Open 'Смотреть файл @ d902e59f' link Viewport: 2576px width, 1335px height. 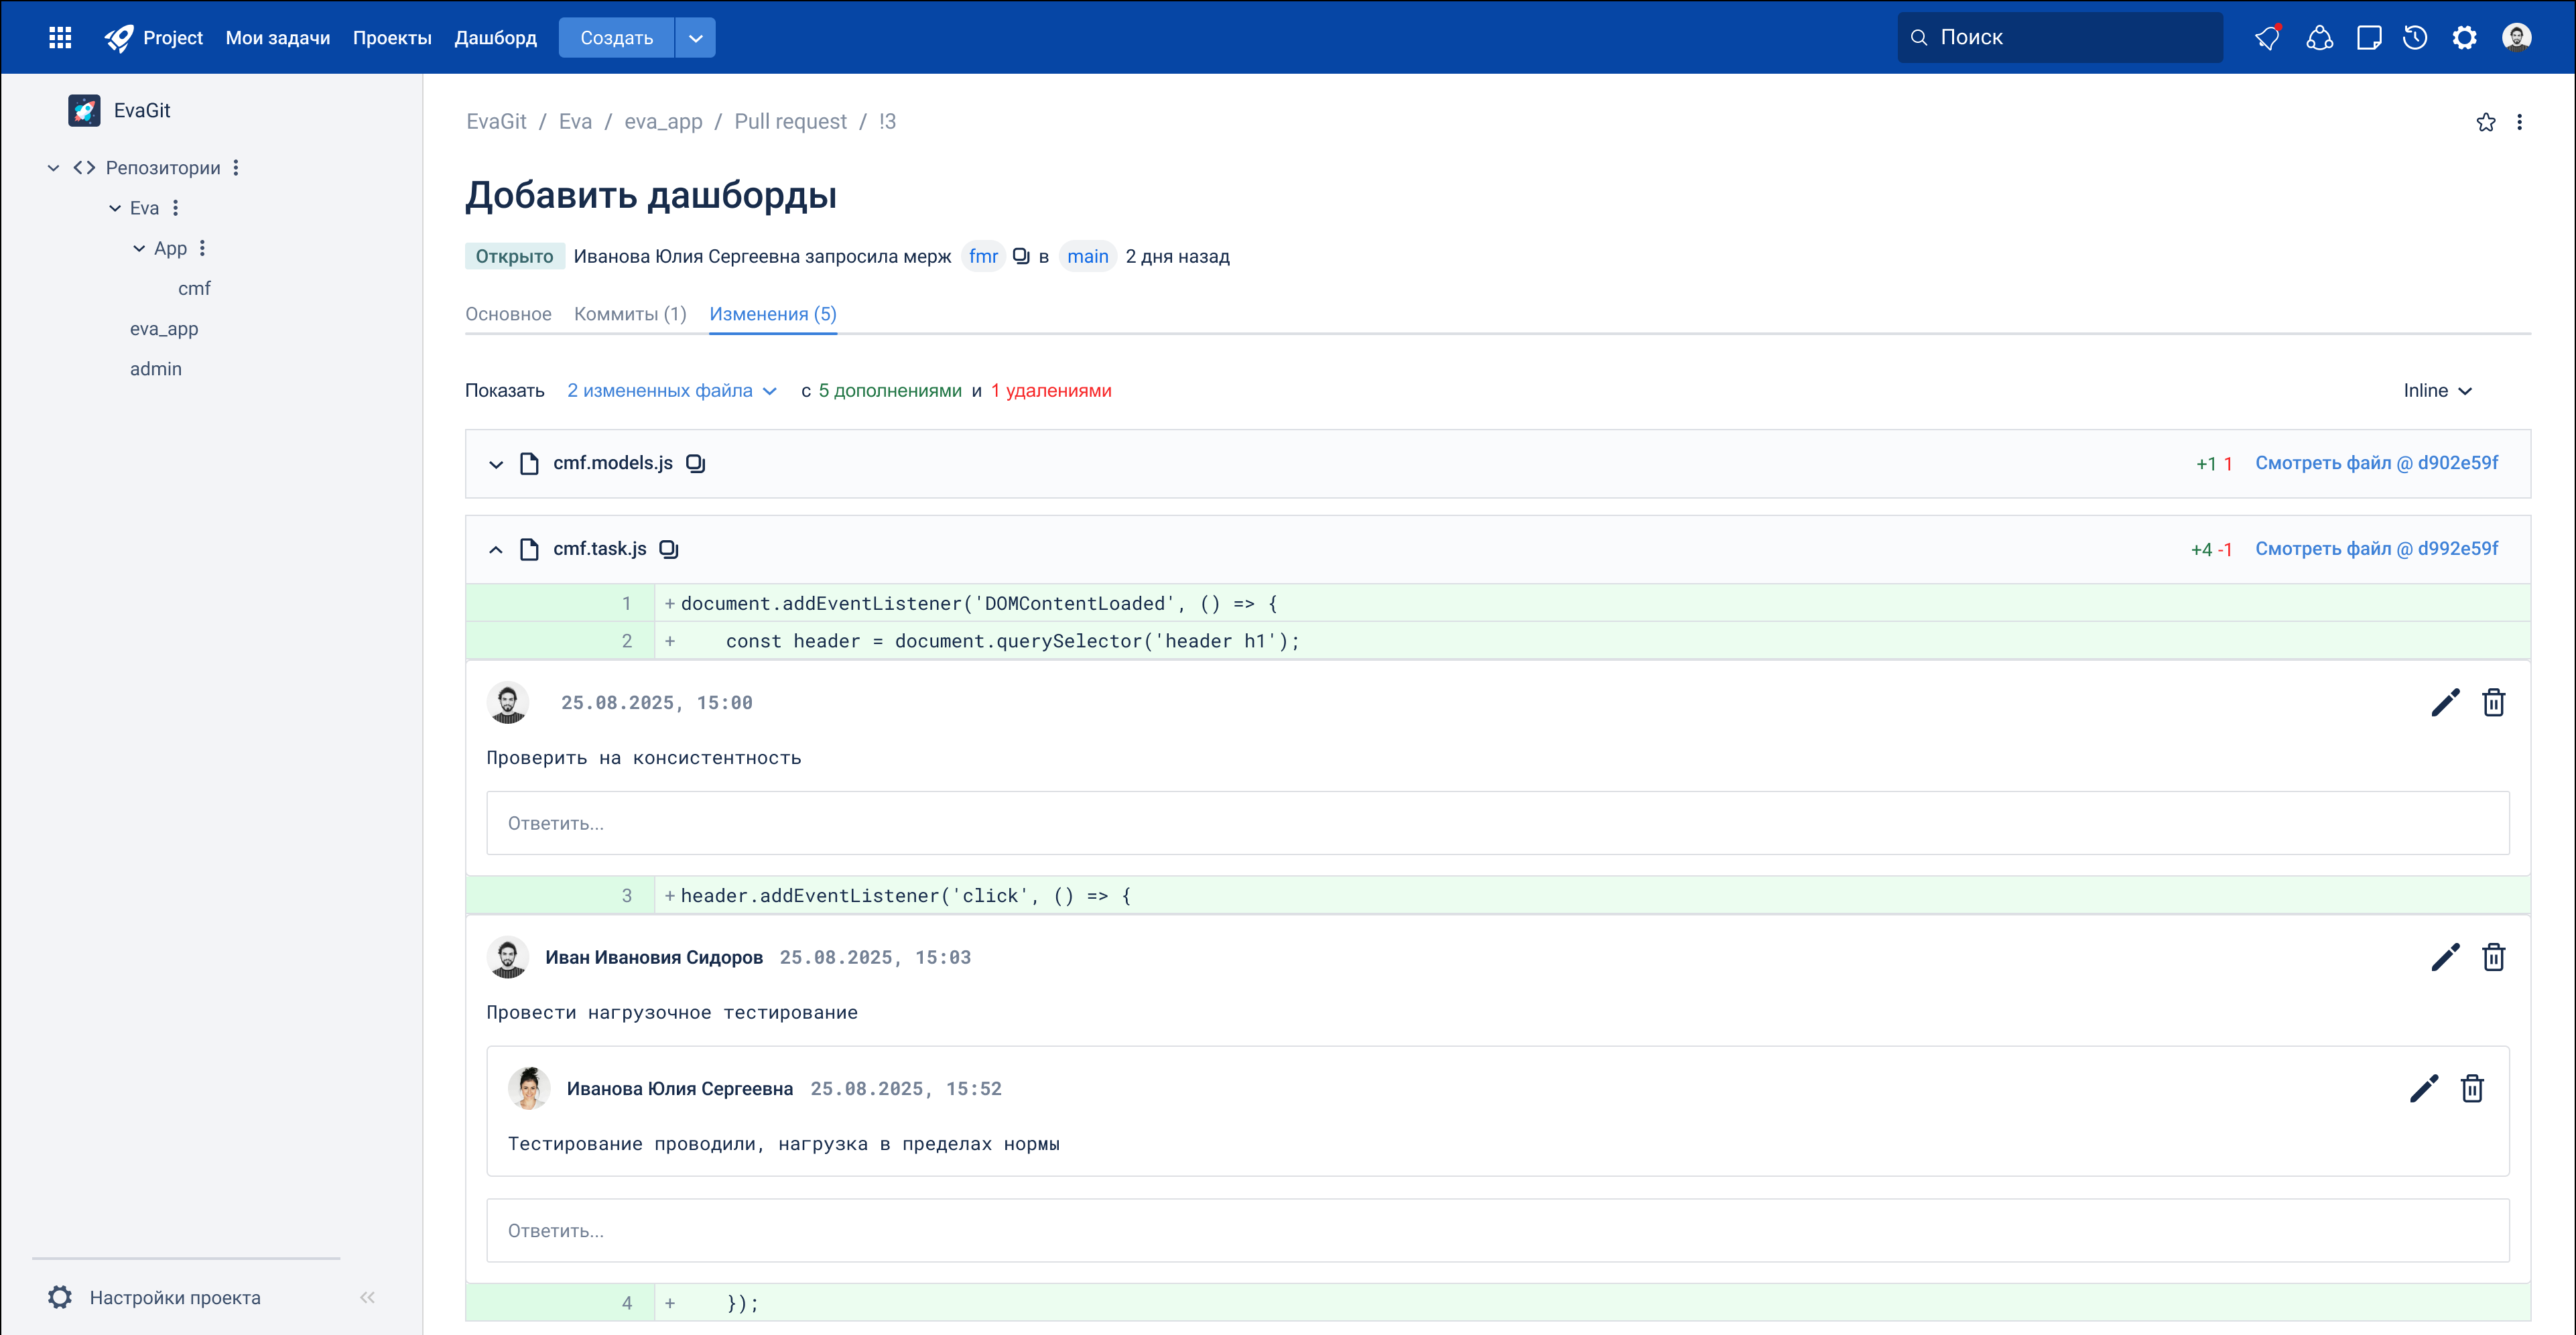2376,463
